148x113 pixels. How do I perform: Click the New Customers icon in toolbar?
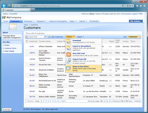(x=49, y=37)
